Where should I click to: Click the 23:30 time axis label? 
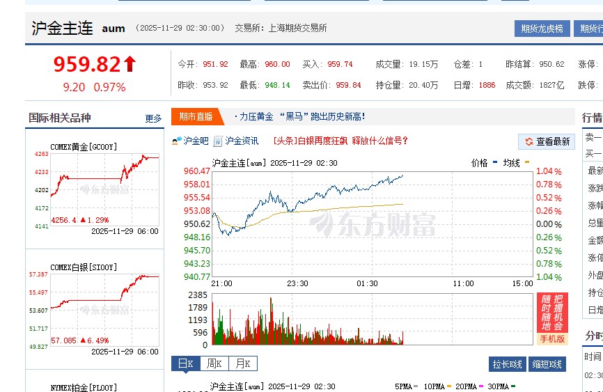(297, 283)
